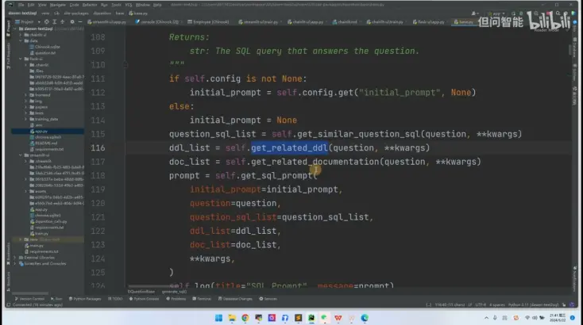
Task: Click line number 116 in the gutter
Action: [x=98, y=148]
